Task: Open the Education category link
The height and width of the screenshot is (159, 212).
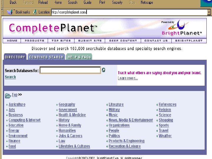Action: pyautogui.click(x=16, y=125)
